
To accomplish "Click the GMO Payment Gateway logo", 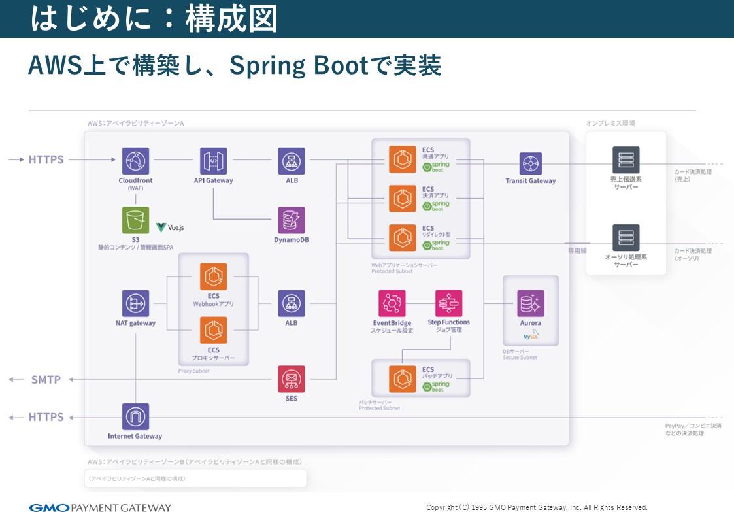I will [x=100, y=508].
